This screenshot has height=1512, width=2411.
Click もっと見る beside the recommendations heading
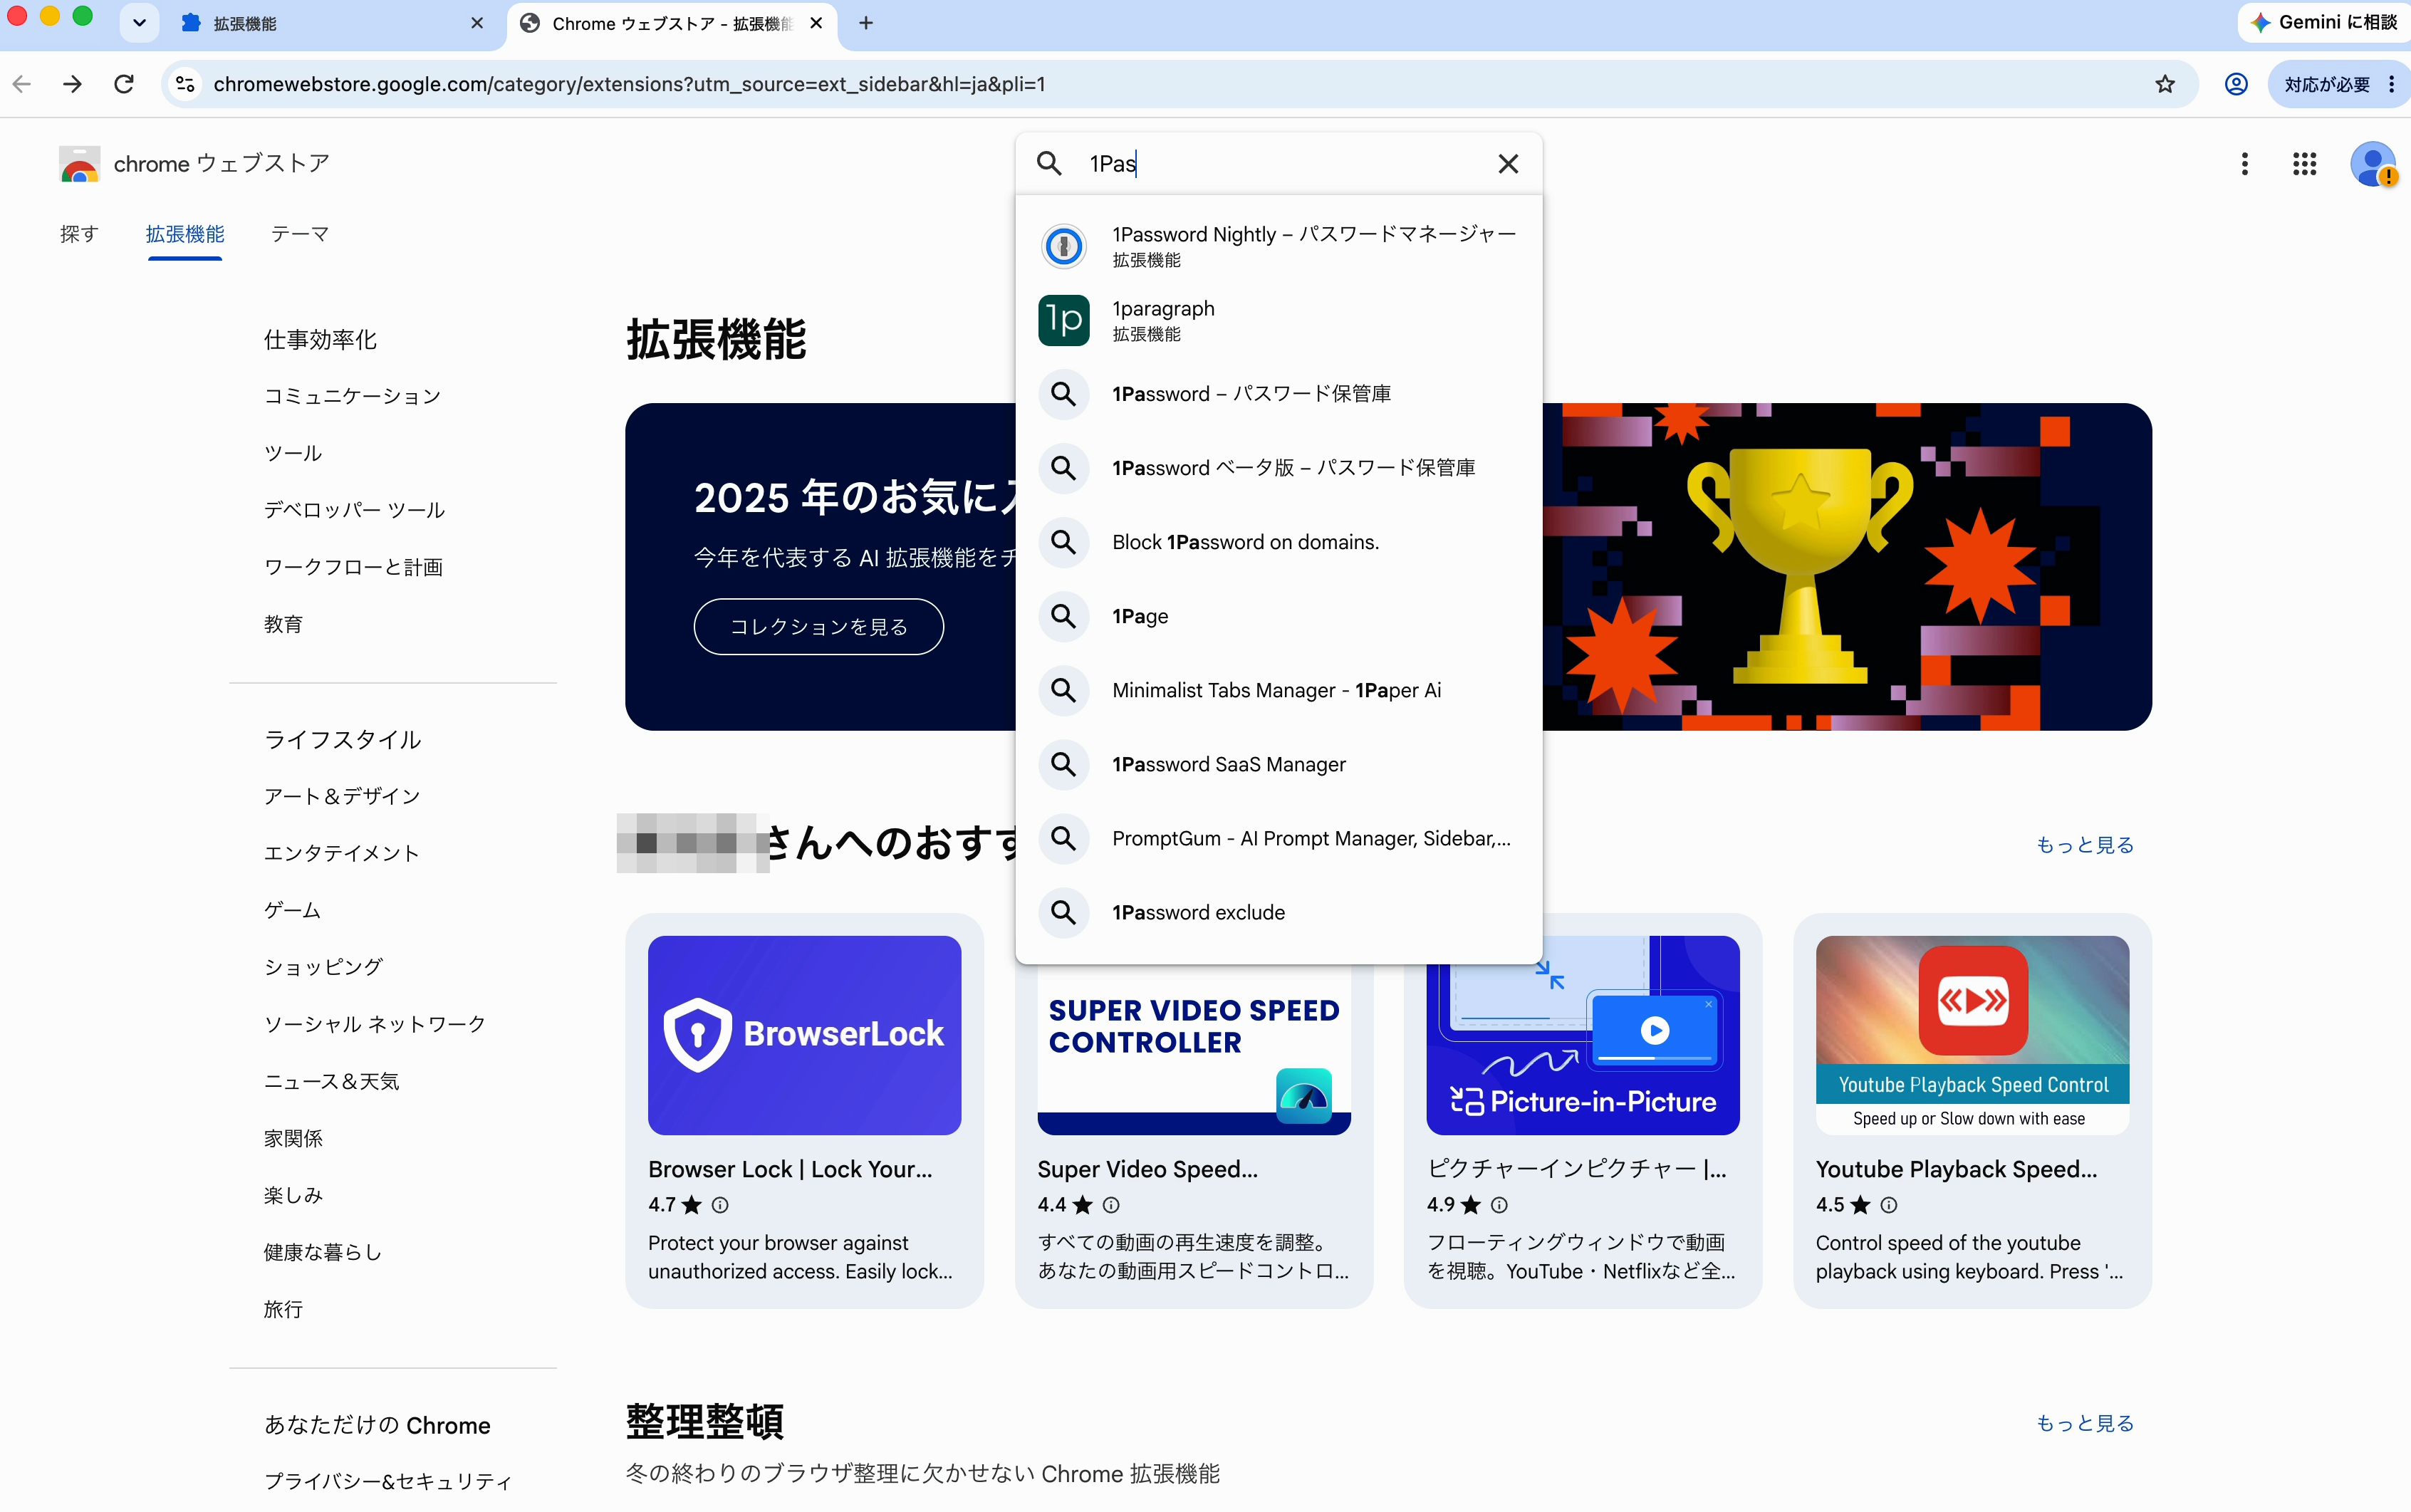coord(2085,845)
